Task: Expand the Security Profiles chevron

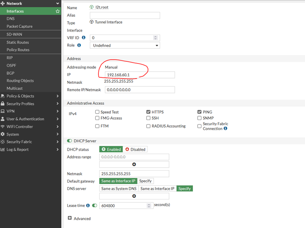Action: (x=57, y=104)
